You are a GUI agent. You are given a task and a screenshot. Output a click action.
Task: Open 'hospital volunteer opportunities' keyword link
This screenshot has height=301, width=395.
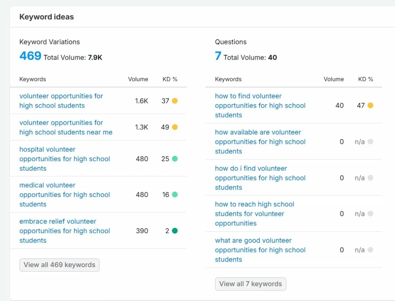[x=65, y=159]
